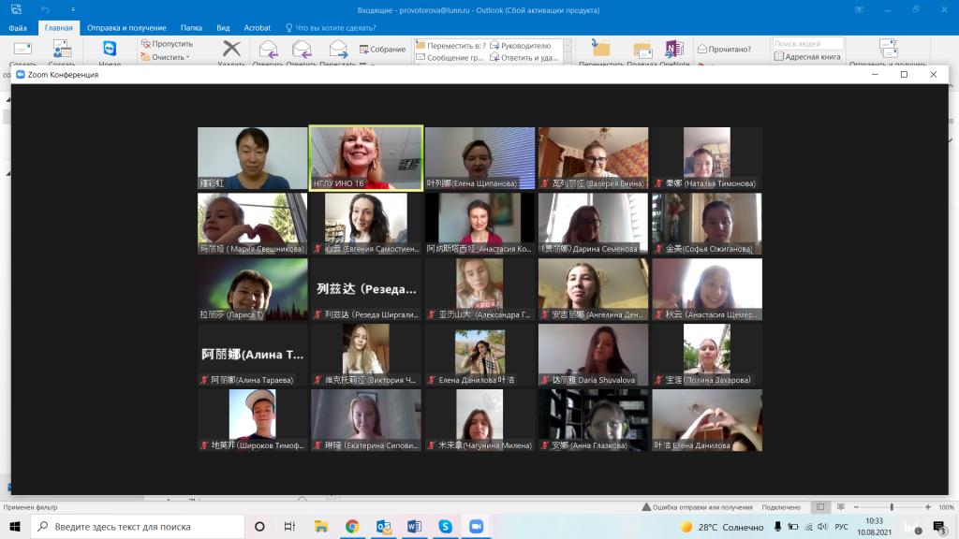Screen dimensions: 959x539
Task: Click the Адресная книга button
Action: pos(807,57)
